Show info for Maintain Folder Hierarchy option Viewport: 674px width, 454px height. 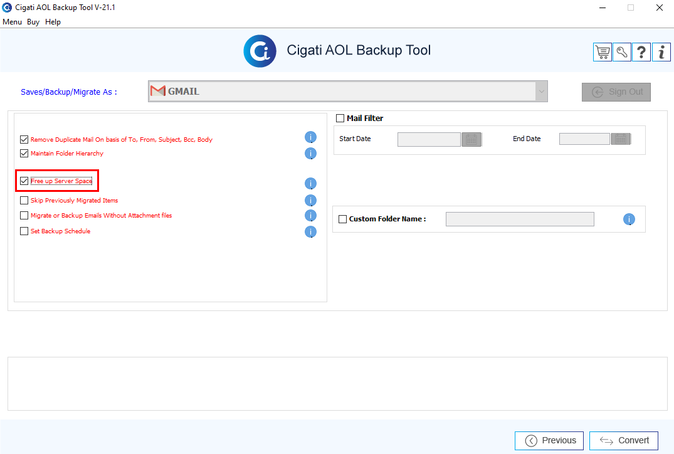(310, 154)
